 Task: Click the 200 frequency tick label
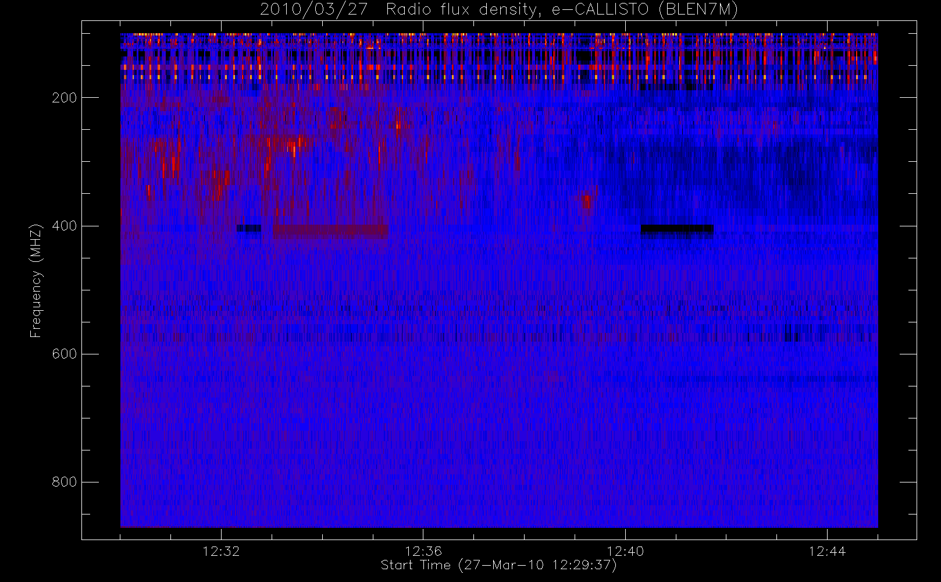pos(64,98)
